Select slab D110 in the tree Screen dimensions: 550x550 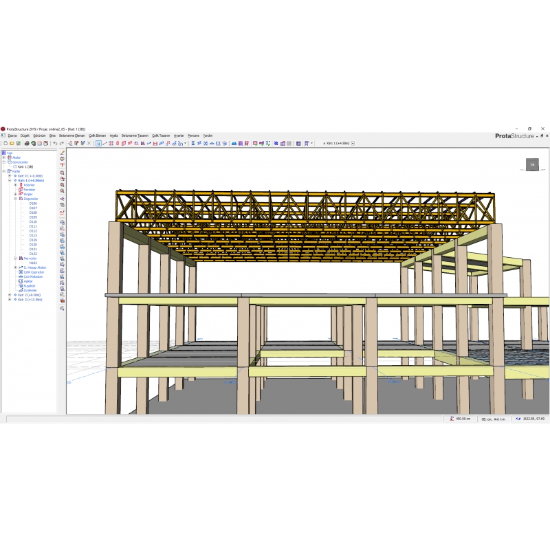[33, 222]
